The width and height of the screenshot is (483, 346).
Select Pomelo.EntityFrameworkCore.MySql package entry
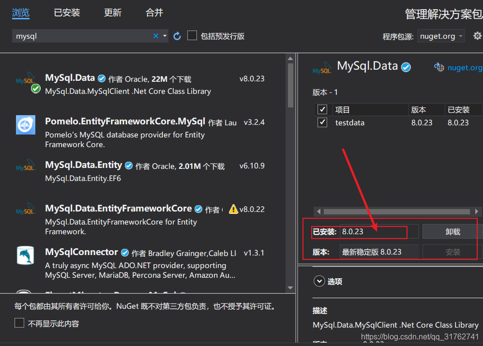142,132
